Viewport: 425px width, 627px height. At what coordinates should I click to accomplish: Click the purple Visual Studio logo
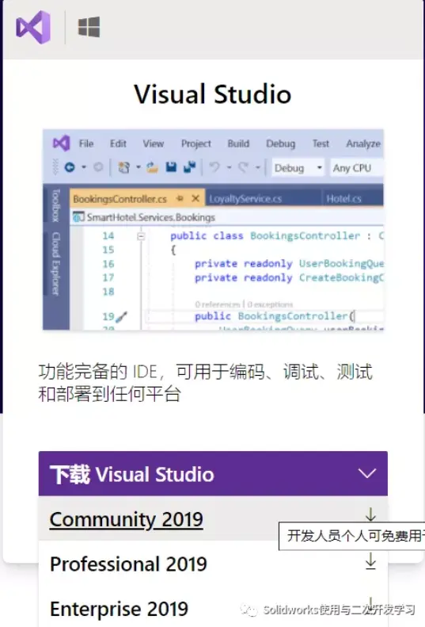[33, 27]
